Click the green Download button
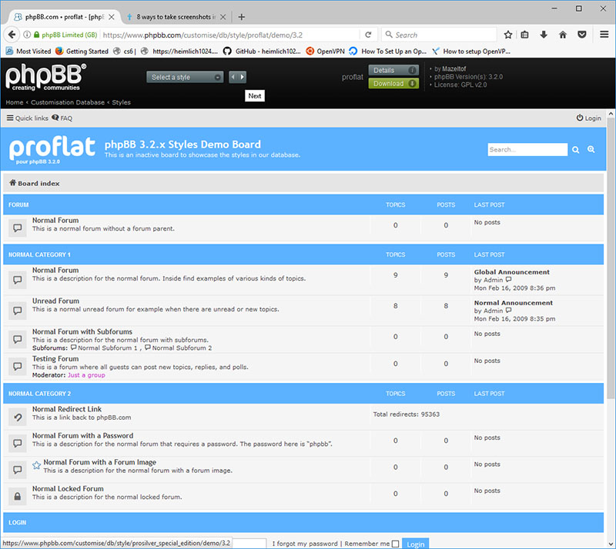Viewport: 616px width, 549px height. [x=393, y=84]
